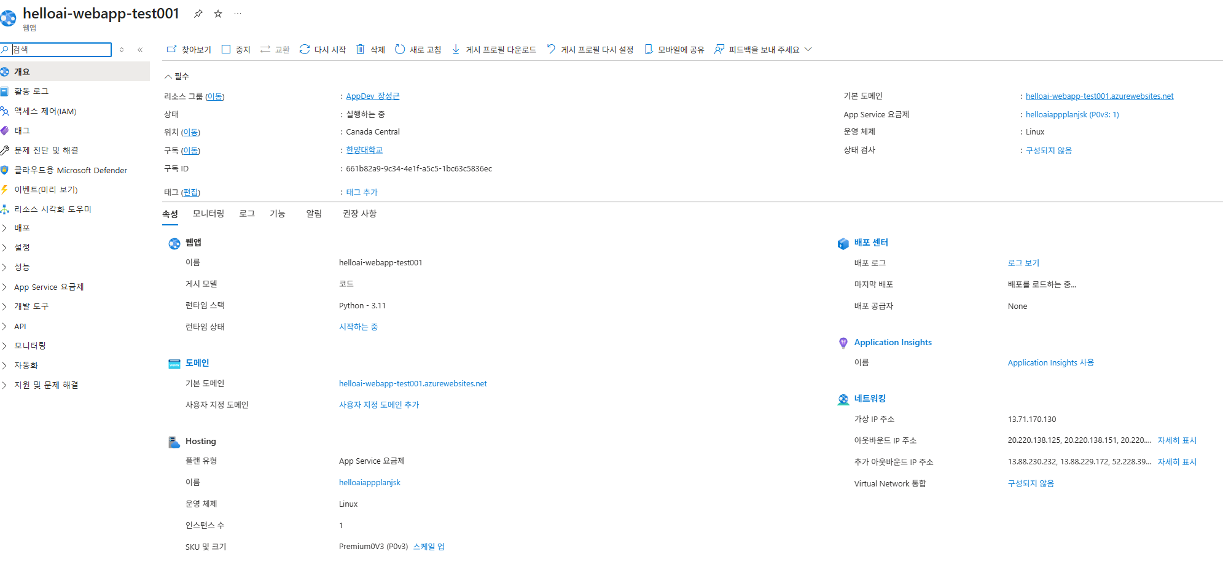Image resolution: width=1223 pixels, height=562 pixels.
Task: Switch to the Monitoring (모니터링) tab
Action: pos(208,214)
